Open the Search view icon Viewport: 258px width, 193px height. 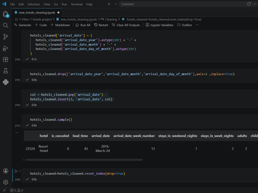(6, 25)
